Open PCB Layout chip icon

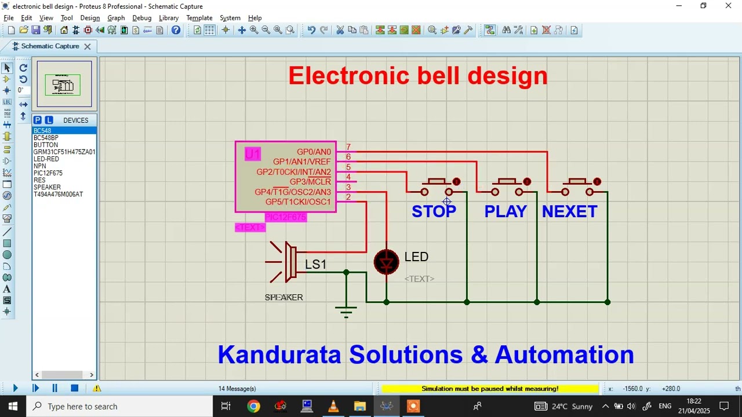[88, 30]
